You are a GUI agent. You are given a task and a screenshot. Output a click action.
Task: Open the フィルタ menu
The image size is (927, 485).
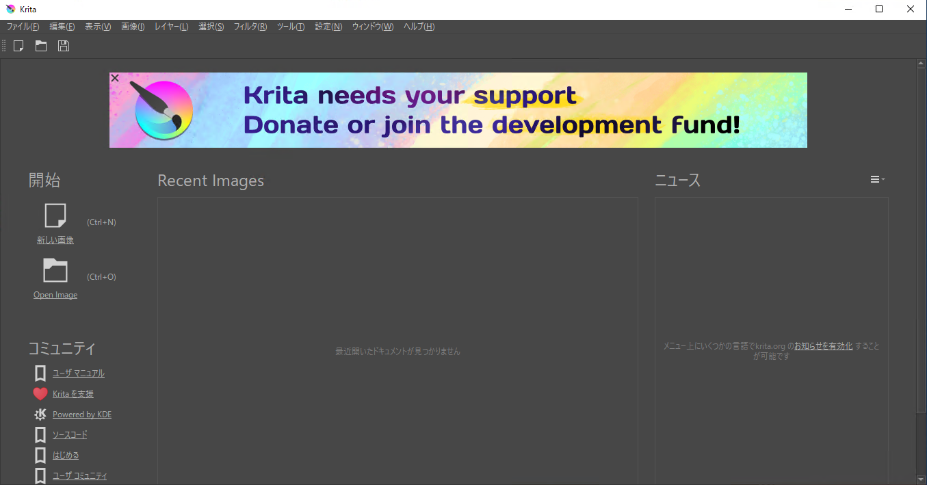pyautogui.click(x=249, y=27)
